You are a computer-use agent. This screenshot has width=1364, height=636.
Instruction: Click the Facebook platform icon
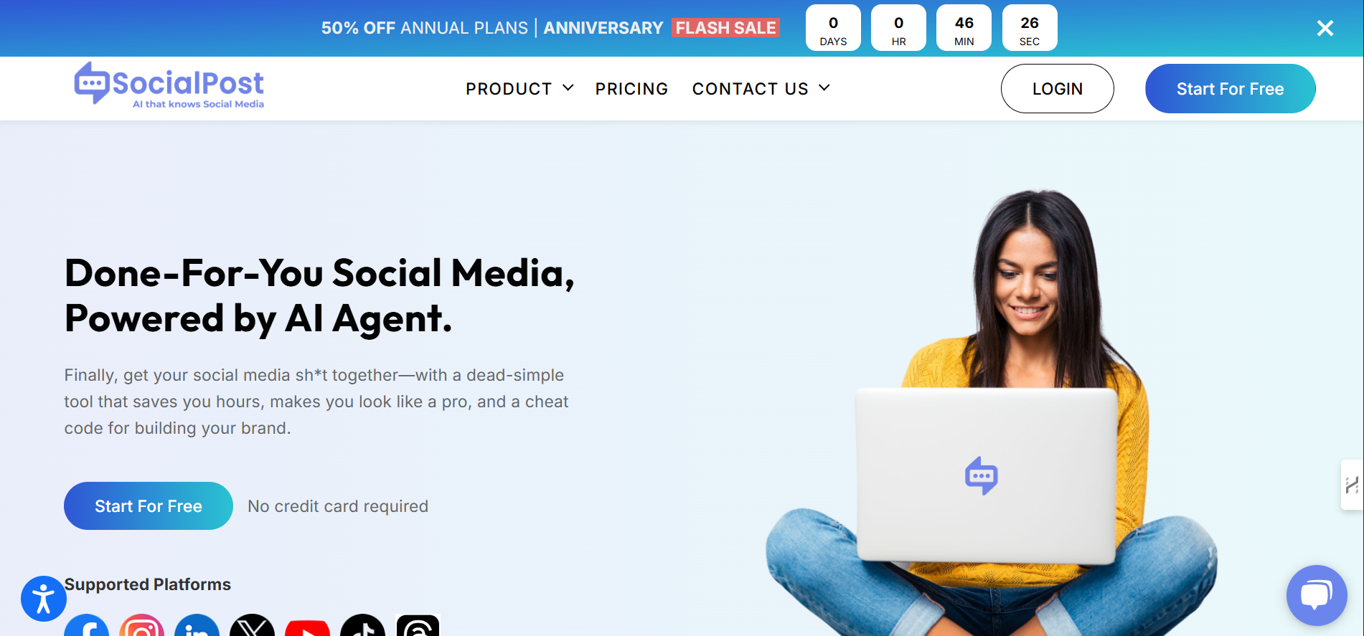tap(87, 625)
